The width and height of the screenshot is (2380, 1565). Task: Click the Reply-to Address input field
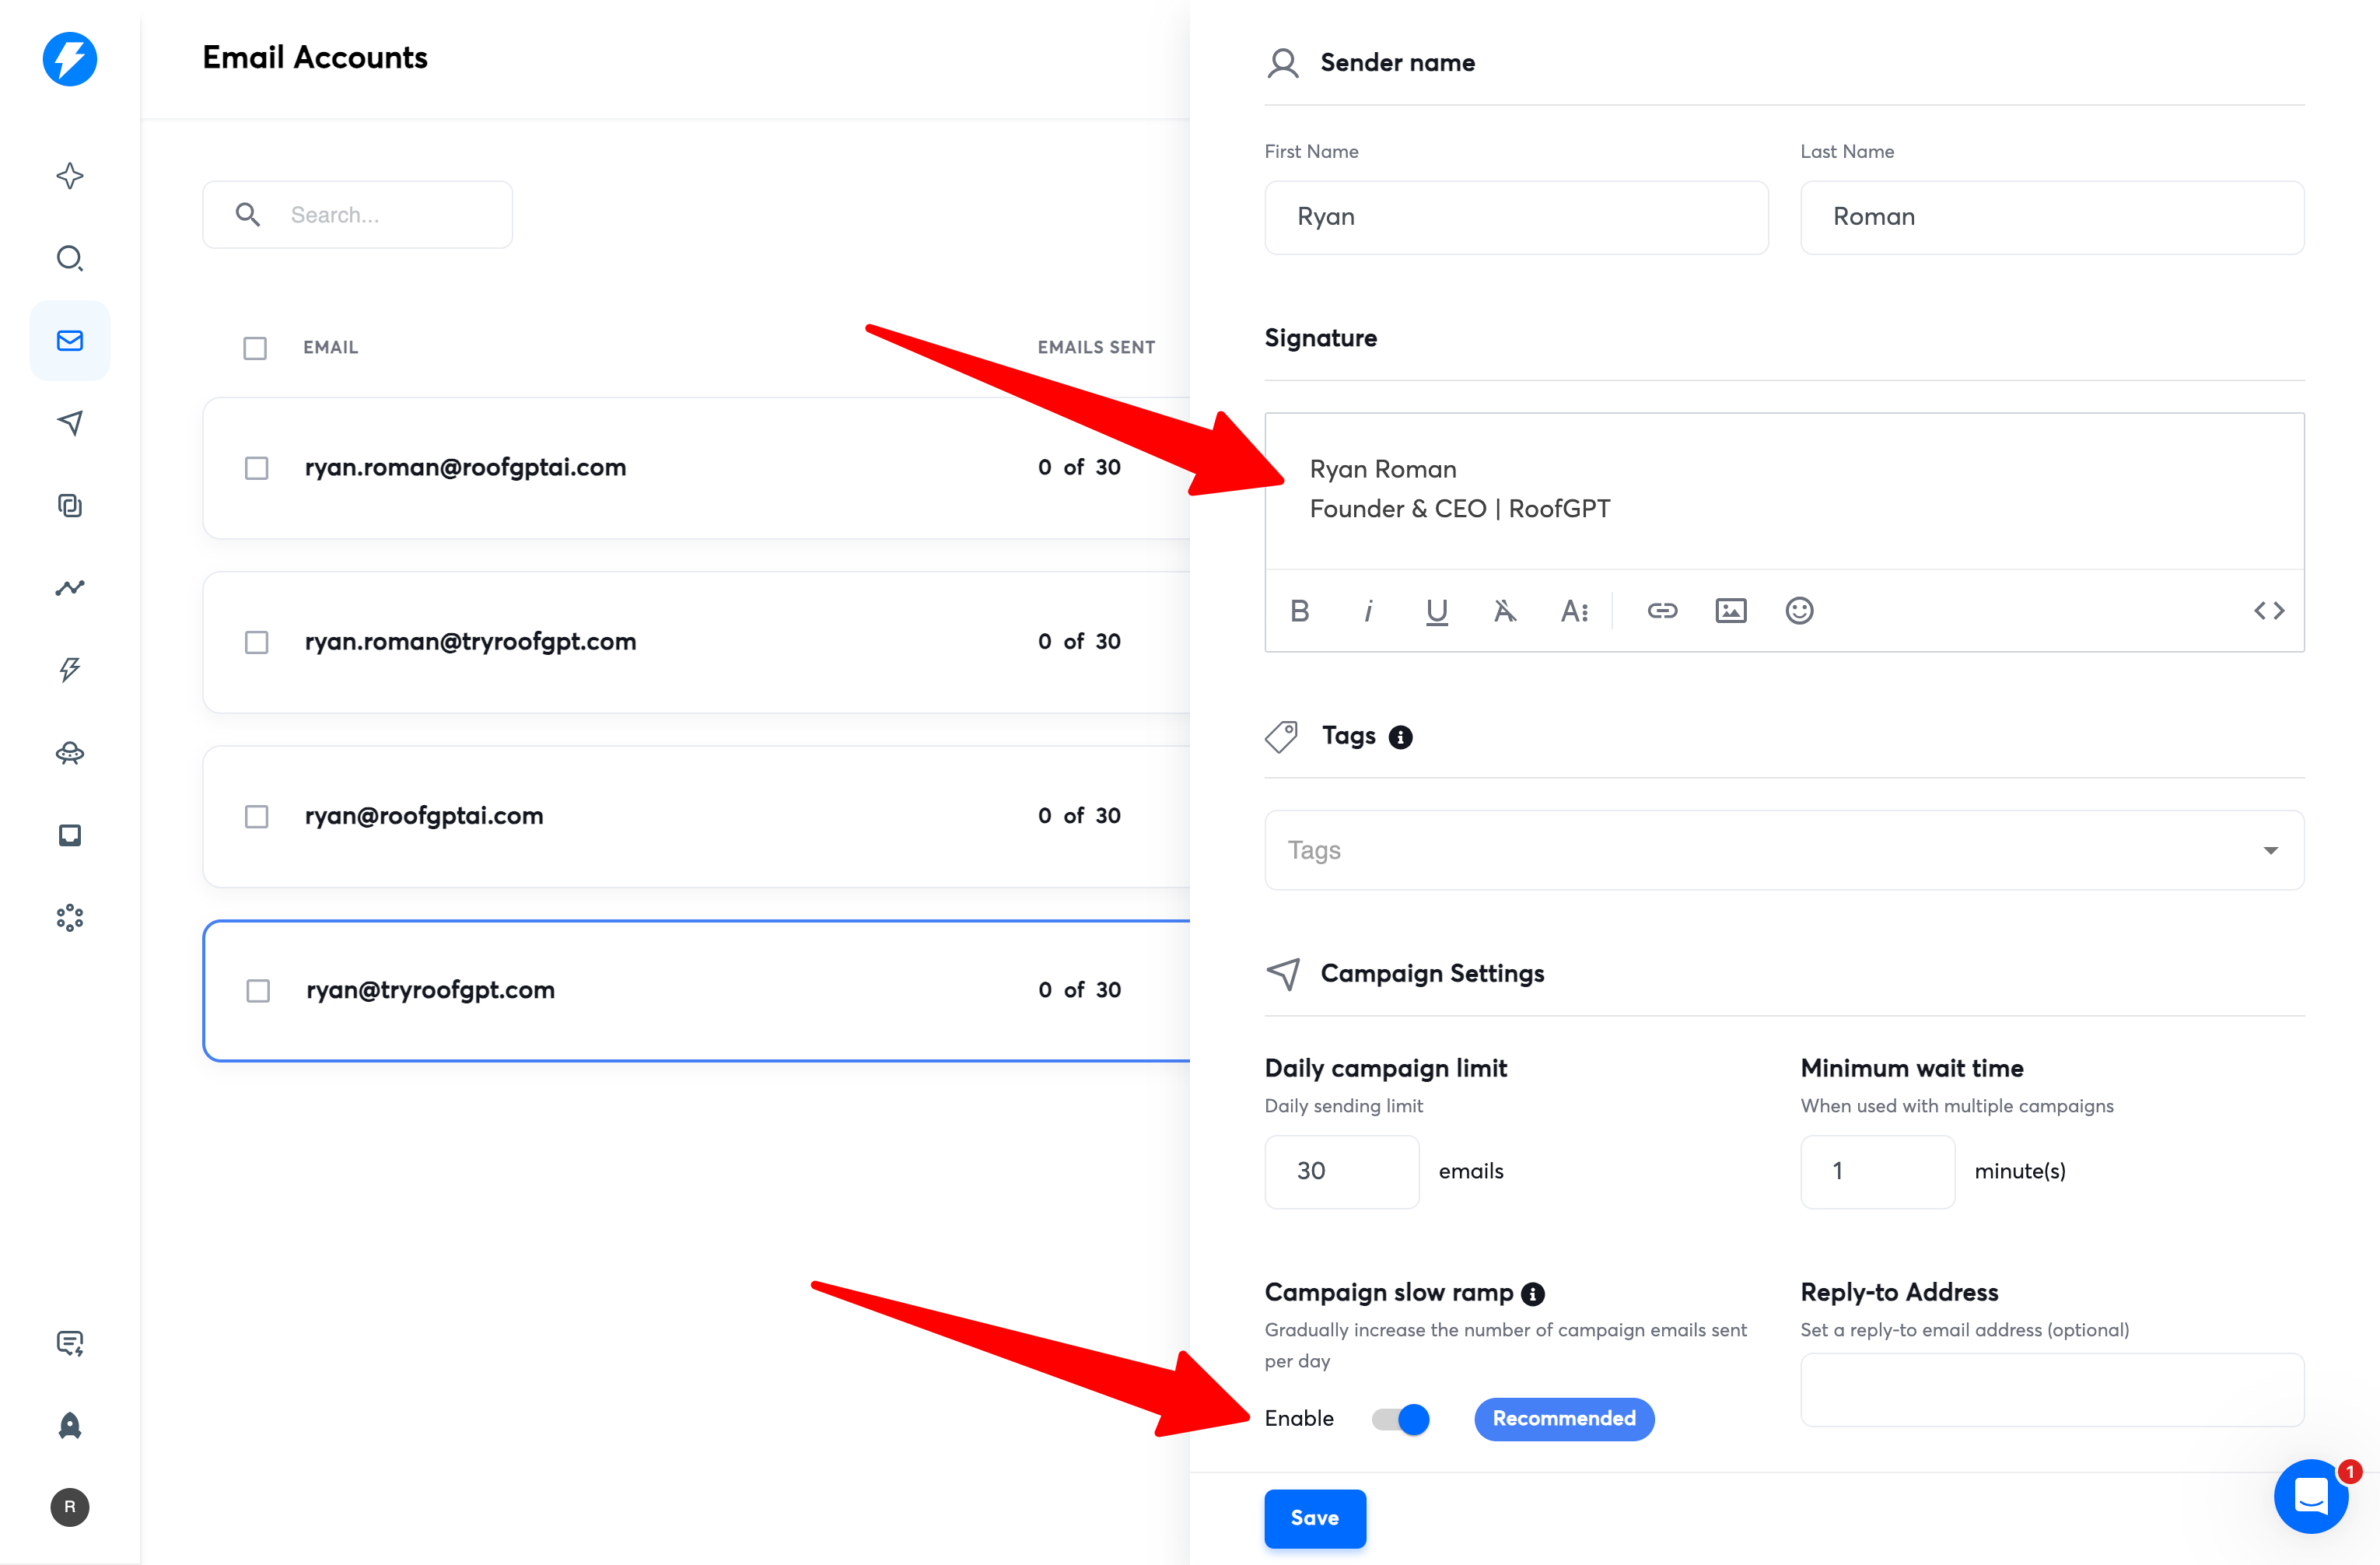tap(2051, 1389)
